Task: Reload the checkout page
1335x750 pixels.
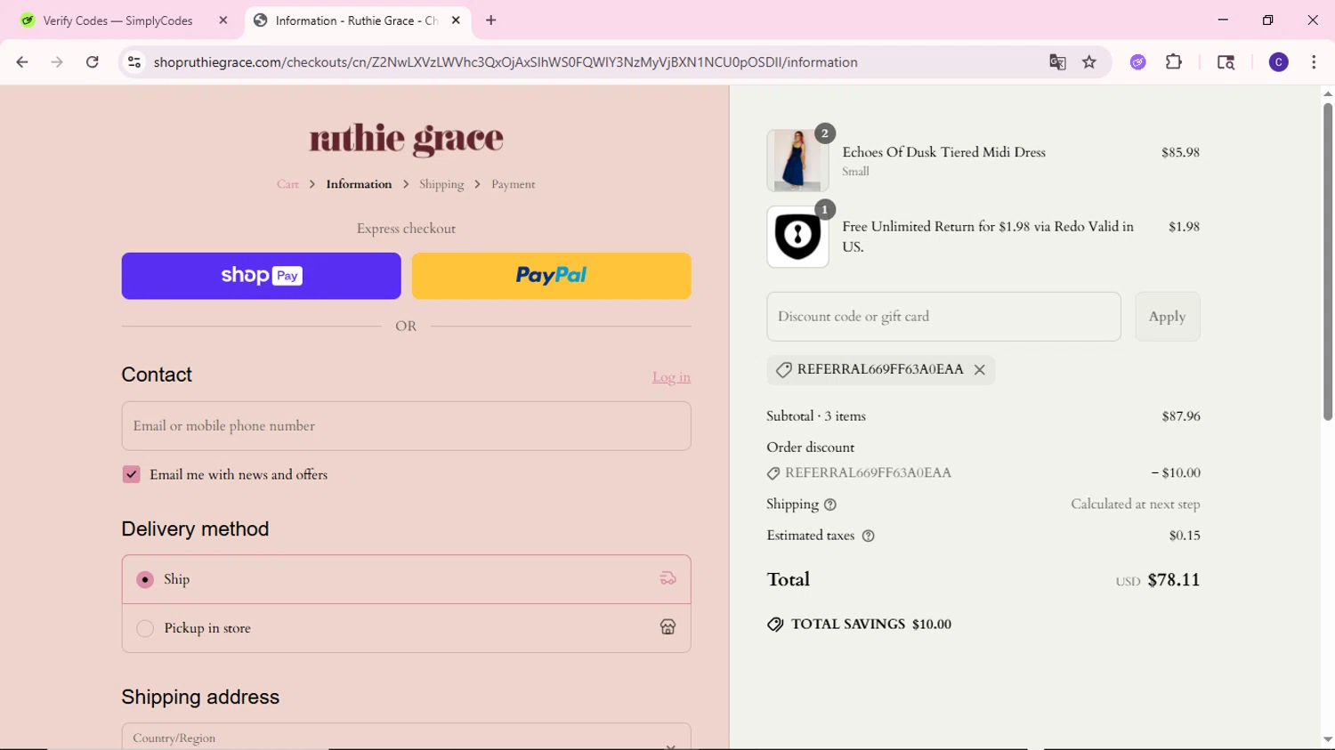Action: 93,62
